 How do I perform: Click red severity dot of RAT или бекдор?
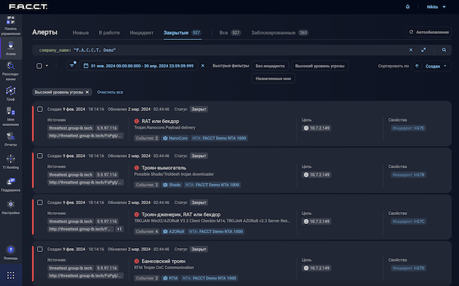click(x=137, y=121)
